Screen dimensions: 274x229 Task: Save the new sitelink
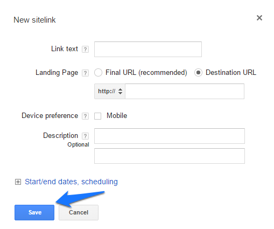click(x=34, y=212)
